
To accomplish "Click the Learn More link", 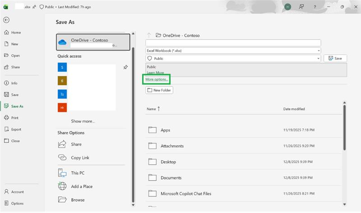I will point(155,73).
